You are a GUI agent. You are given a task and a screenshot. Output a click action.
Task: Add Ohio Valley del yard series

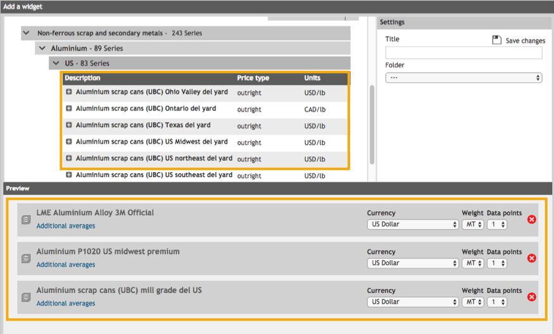point(69,92)
